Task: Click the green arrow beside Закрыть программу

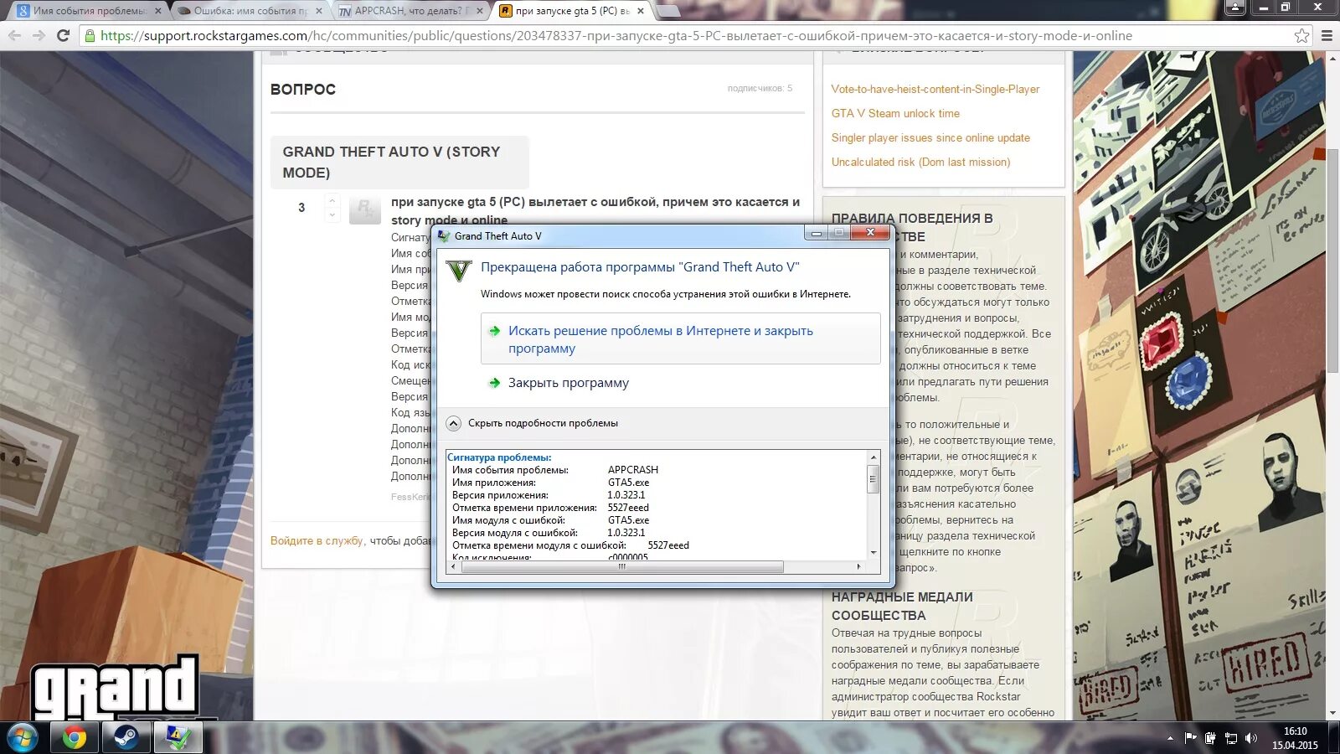Action: 495,383
